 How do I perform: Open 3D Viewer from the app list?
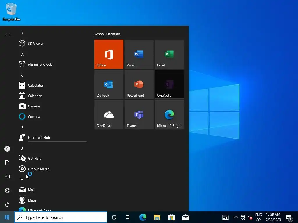click(52, 44)
